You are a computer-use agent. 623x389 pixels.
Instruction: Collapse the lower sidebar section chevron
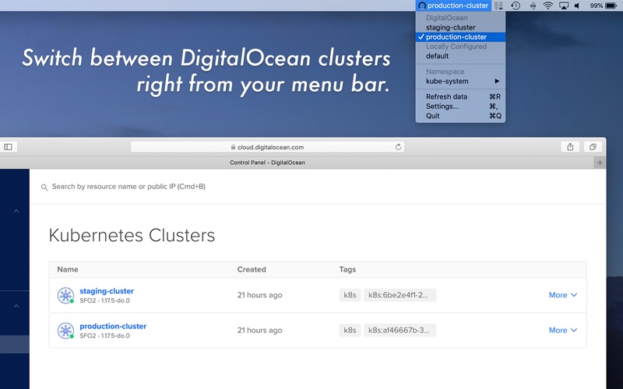(x=16, y=306)
